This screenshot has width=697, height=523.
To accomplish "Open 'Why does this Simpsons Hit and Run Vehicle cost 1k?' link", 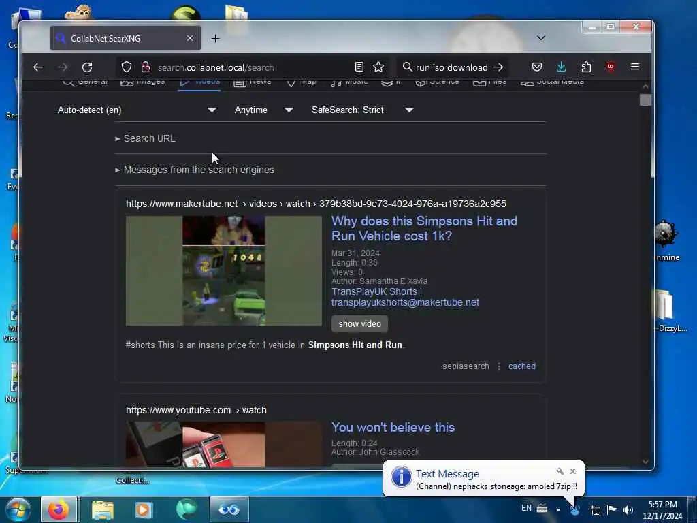I will (x=424, y=228).
